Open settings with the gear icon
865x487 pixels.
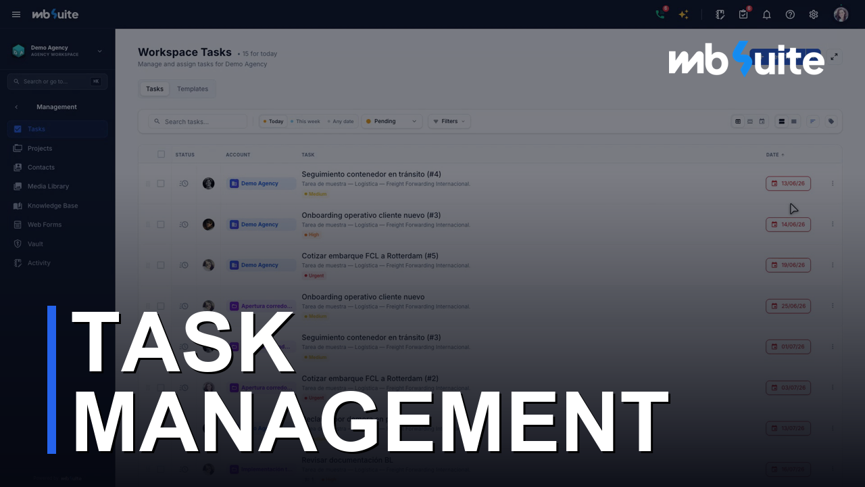click(814, 14)
